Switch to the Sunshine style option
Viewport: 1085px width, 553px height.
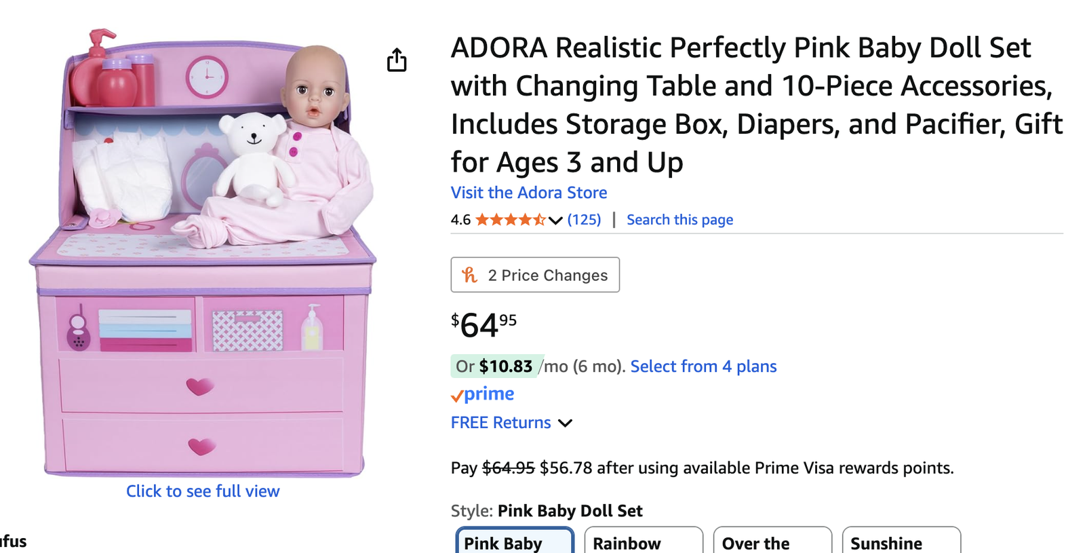pos(901,543)
